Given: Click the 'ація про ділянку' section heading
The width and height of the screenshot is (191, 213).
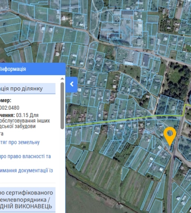Looking at the screenshot, I should (28, 88).
